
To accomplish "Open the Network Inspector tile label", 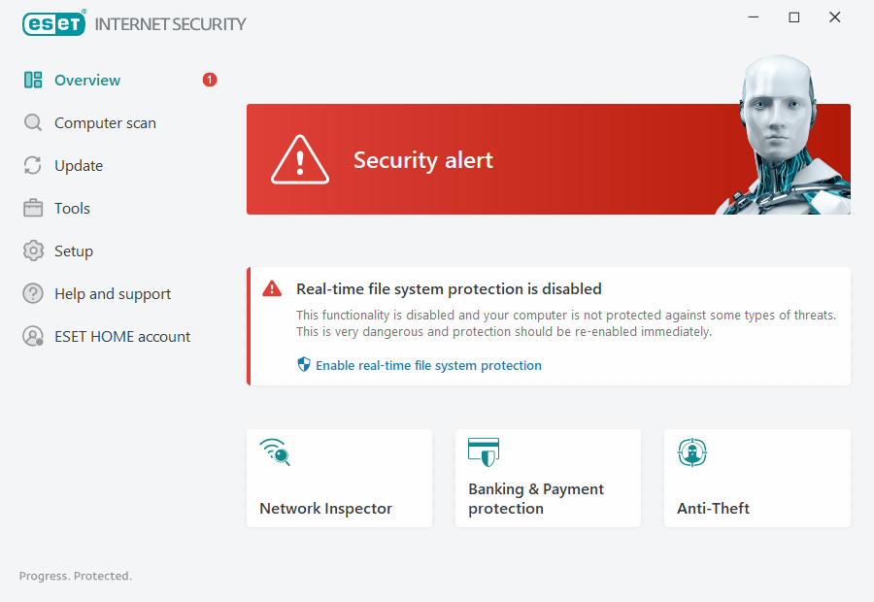I will [x=325, y=509].
